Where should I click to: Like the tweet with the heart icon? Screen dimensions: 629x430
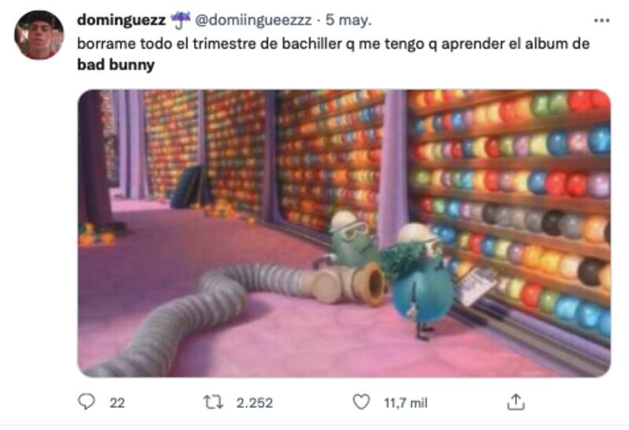[x=361, y=402]
